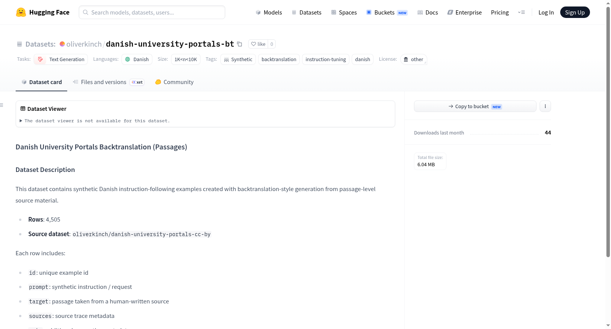Click the Buckets NEW badge
This screenshot has width=611, height=329.
point(402,13)
